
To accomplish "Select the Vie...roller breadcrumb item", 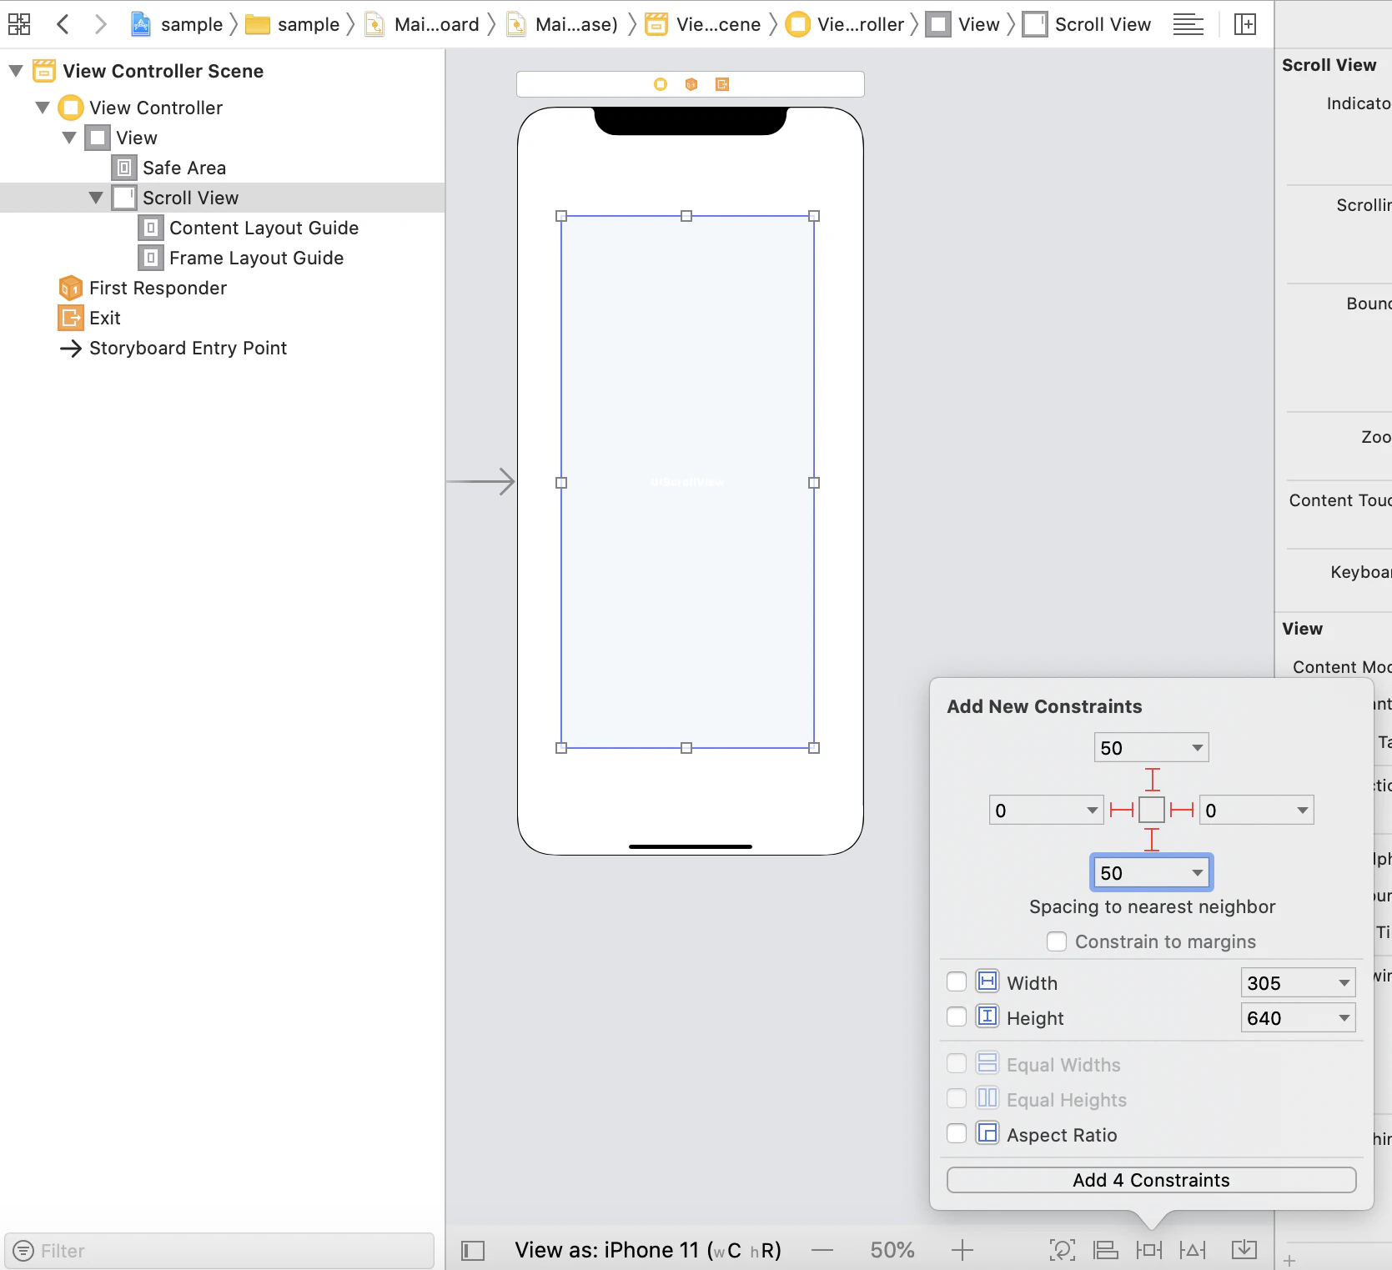I will (x=847, y=24).
